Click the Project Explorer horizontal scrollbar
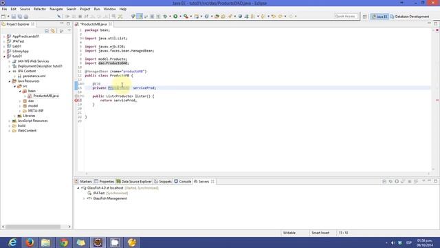Image resolution: width=440 pixels, height=248 pixels. [33, 227]
